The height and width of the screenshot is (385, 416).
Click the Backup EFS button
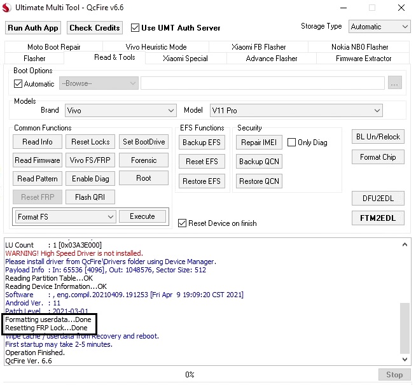pos(202,143)
